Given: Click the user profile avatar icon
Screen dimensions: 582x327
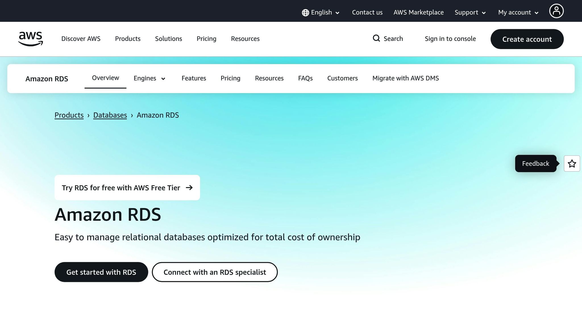Looking at the screenshot, I should tap(556, 11).
